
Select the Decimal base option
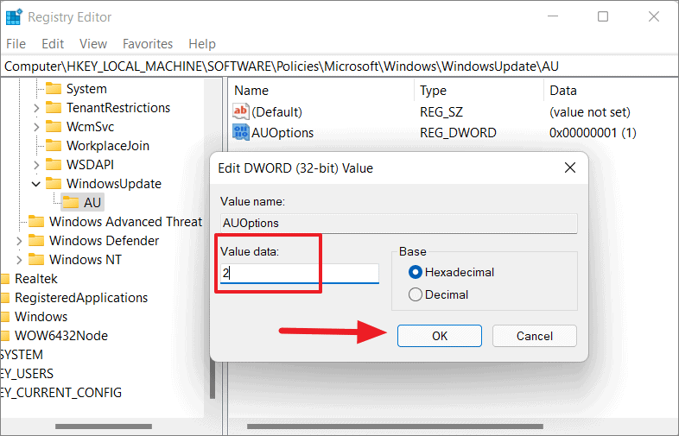415,295
